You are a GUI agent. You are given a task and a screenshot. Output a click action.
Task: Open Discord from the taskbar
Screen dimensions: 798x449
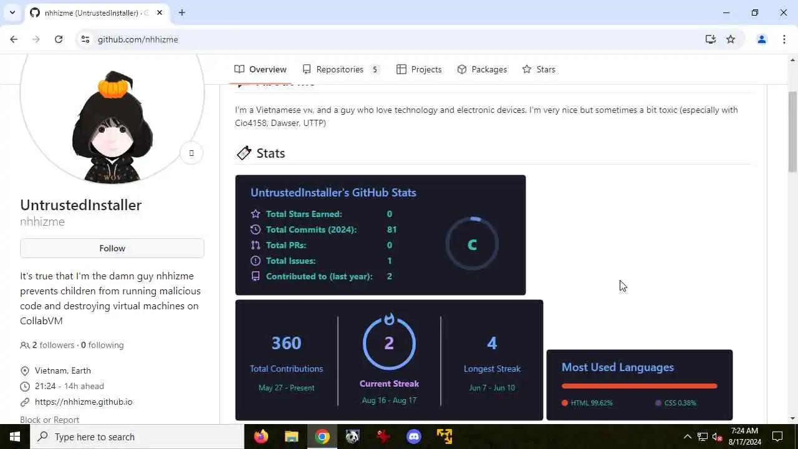(414, 437)
